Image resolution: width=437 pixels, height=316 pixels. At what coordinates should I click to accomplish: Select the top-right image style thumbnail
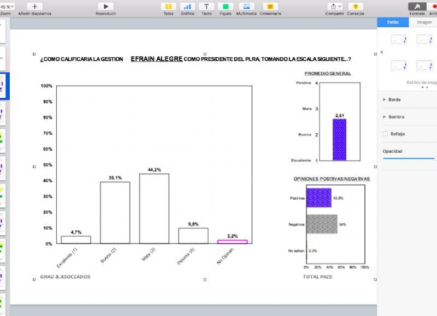424,40
